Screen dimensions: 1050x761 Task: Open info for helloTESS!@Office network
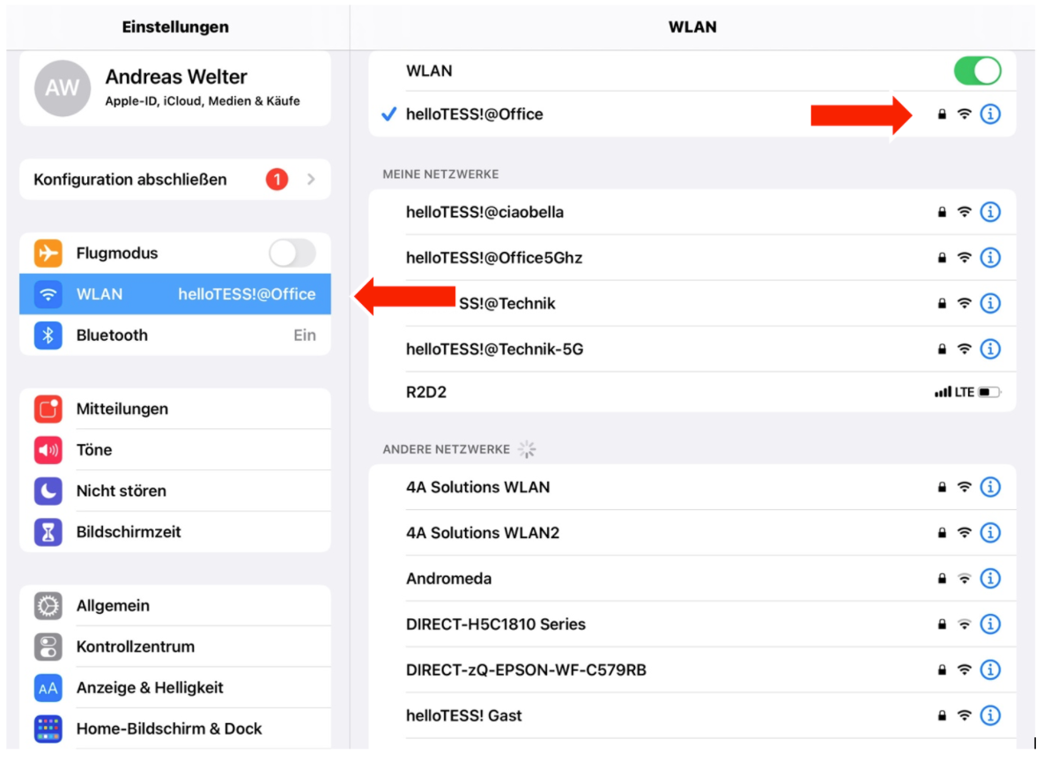coord(990,115)
